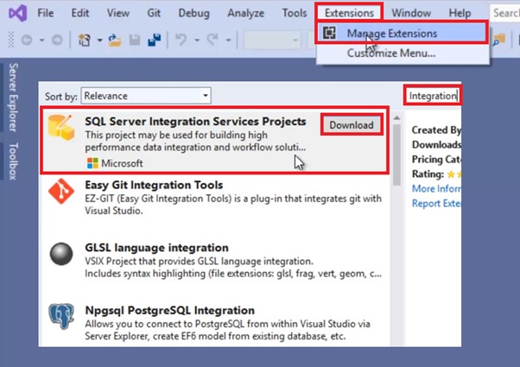Click the Microsoft publisher logo
This screenshot has height=367, width=520.
92,163
